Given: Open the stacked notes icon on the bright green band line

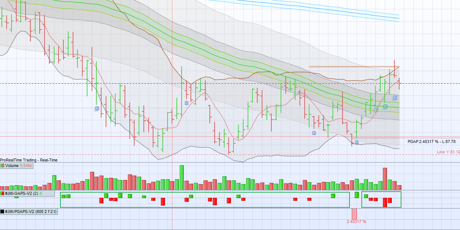Looking at the screenshot, I should click(x=385, y=107).
